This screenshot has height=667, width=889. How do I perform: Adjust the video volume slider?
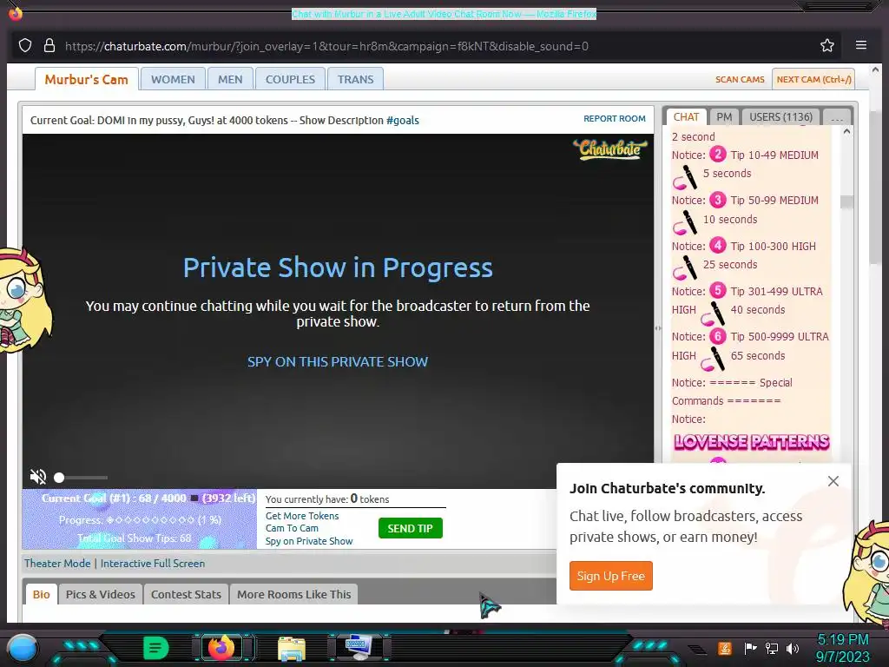(x=81, y=478)
